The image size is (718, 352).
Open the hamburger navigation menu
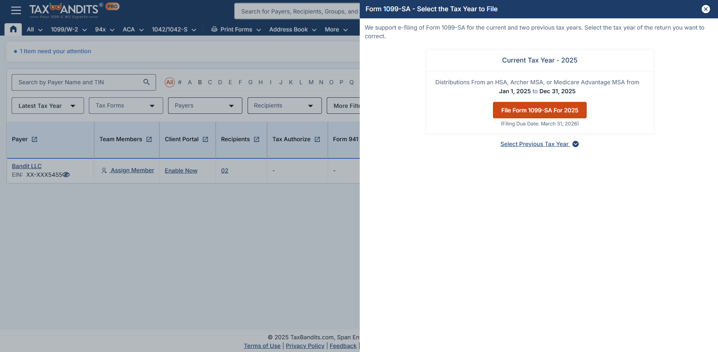[x=16, y=10]
